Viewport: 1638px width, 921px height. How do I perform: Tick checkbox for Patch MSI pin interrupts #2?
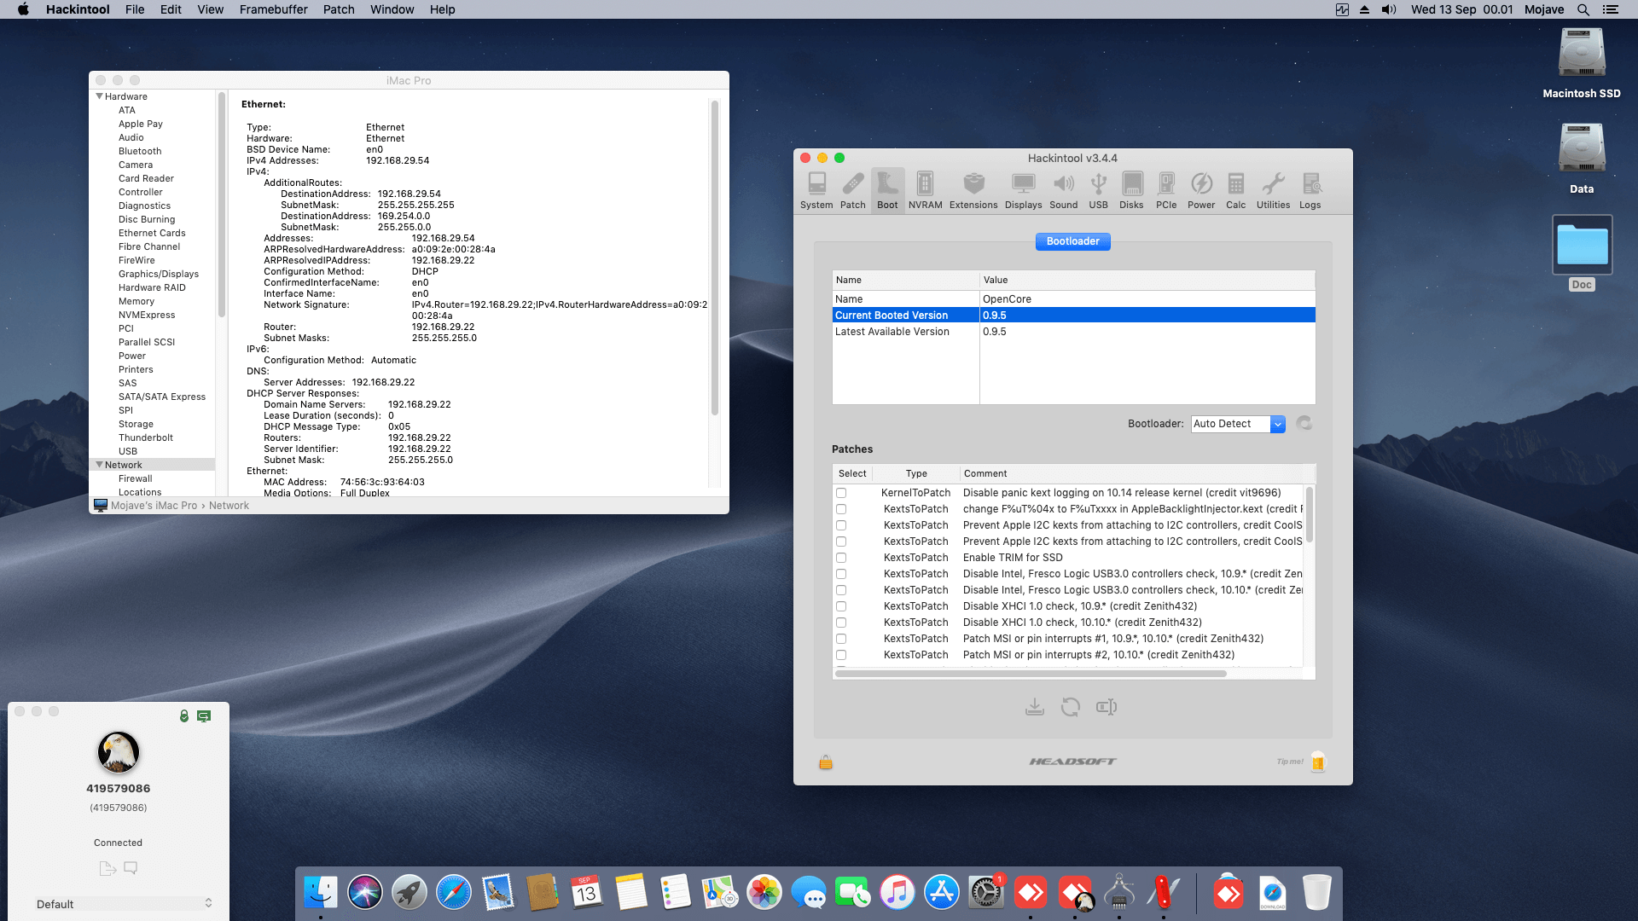pos(841,655)
